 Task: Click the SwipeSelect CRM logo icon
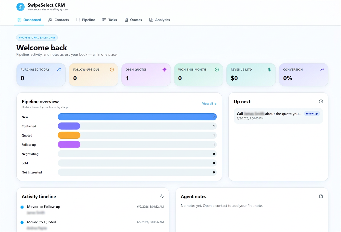tap(21, 7)
